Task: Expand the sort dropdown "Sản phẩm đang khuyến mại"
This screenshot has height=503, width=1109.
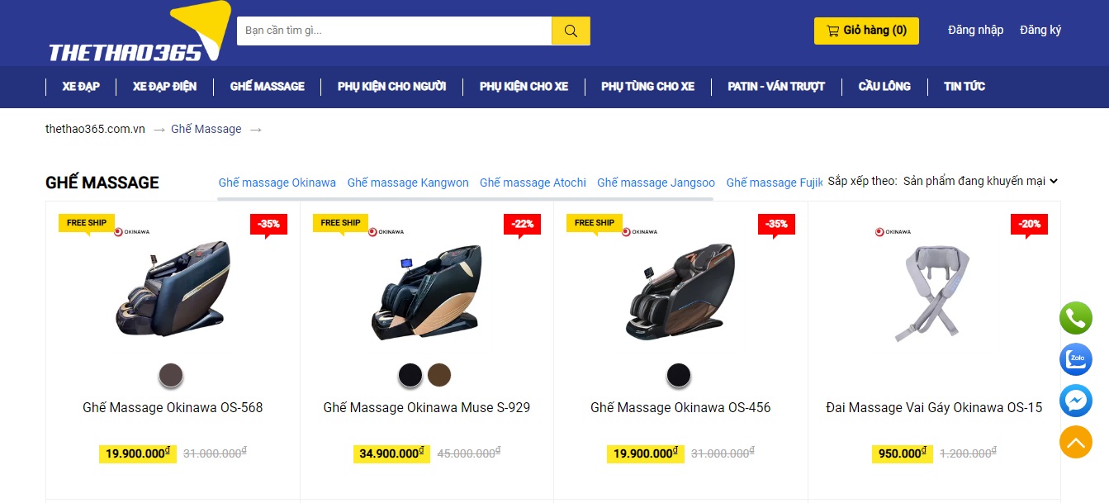Action: point(980,181)
